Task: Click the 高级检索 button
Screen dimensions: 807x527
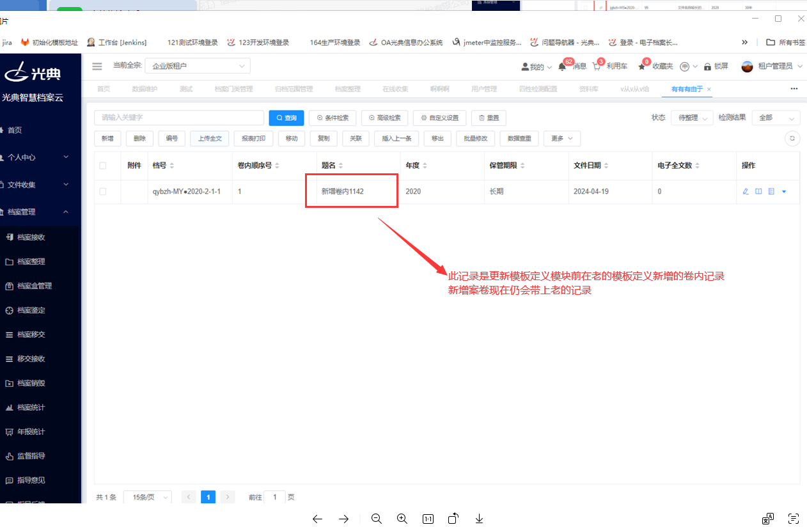Action: tap(385, 118)
